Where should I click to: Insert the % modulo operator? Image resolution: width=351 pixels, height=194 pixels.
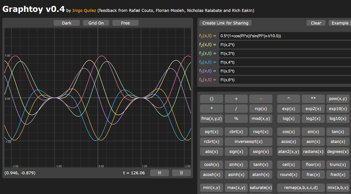click(x=236, y=118)
